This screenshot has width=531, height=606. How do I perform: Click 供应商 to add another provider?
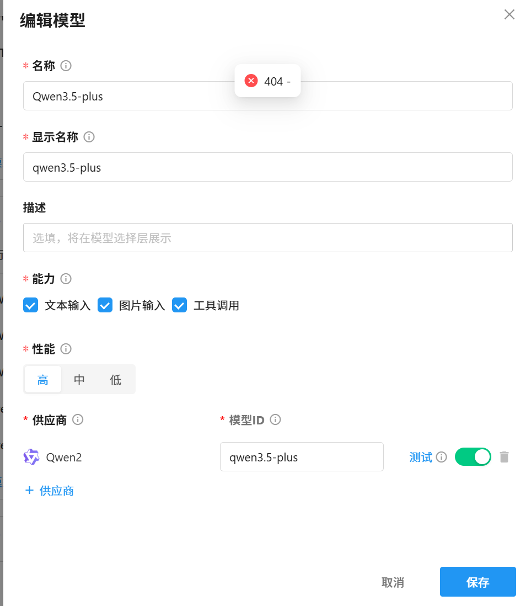pyautogui.click(x=50, y=491)
